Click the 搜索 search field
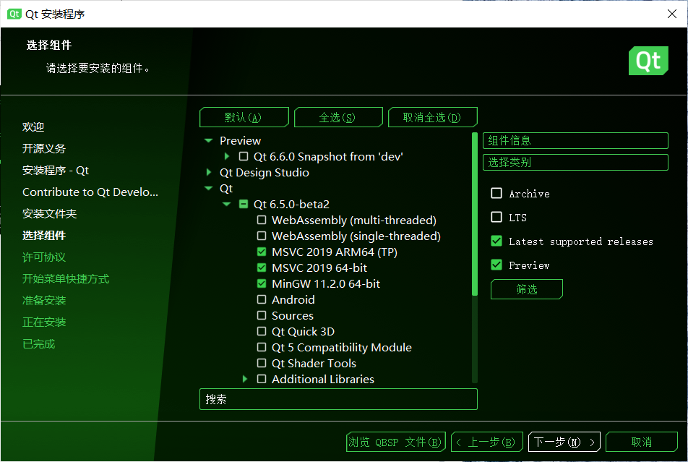 tap(338, 399)
